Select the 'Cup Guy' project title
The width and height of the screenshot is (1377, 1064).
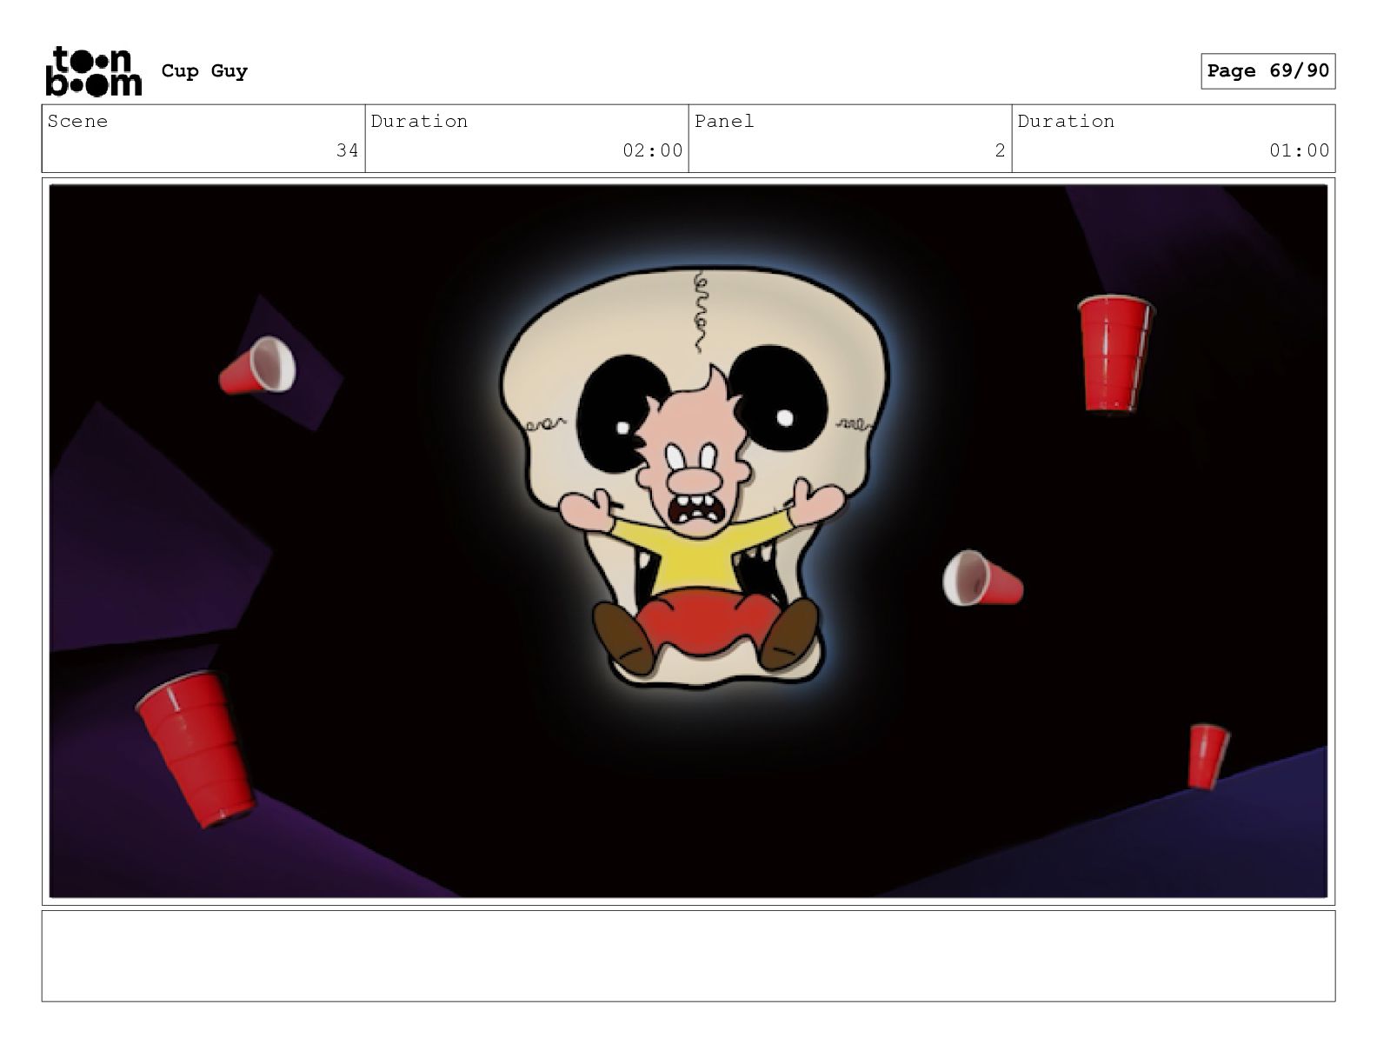pos(204,71)
